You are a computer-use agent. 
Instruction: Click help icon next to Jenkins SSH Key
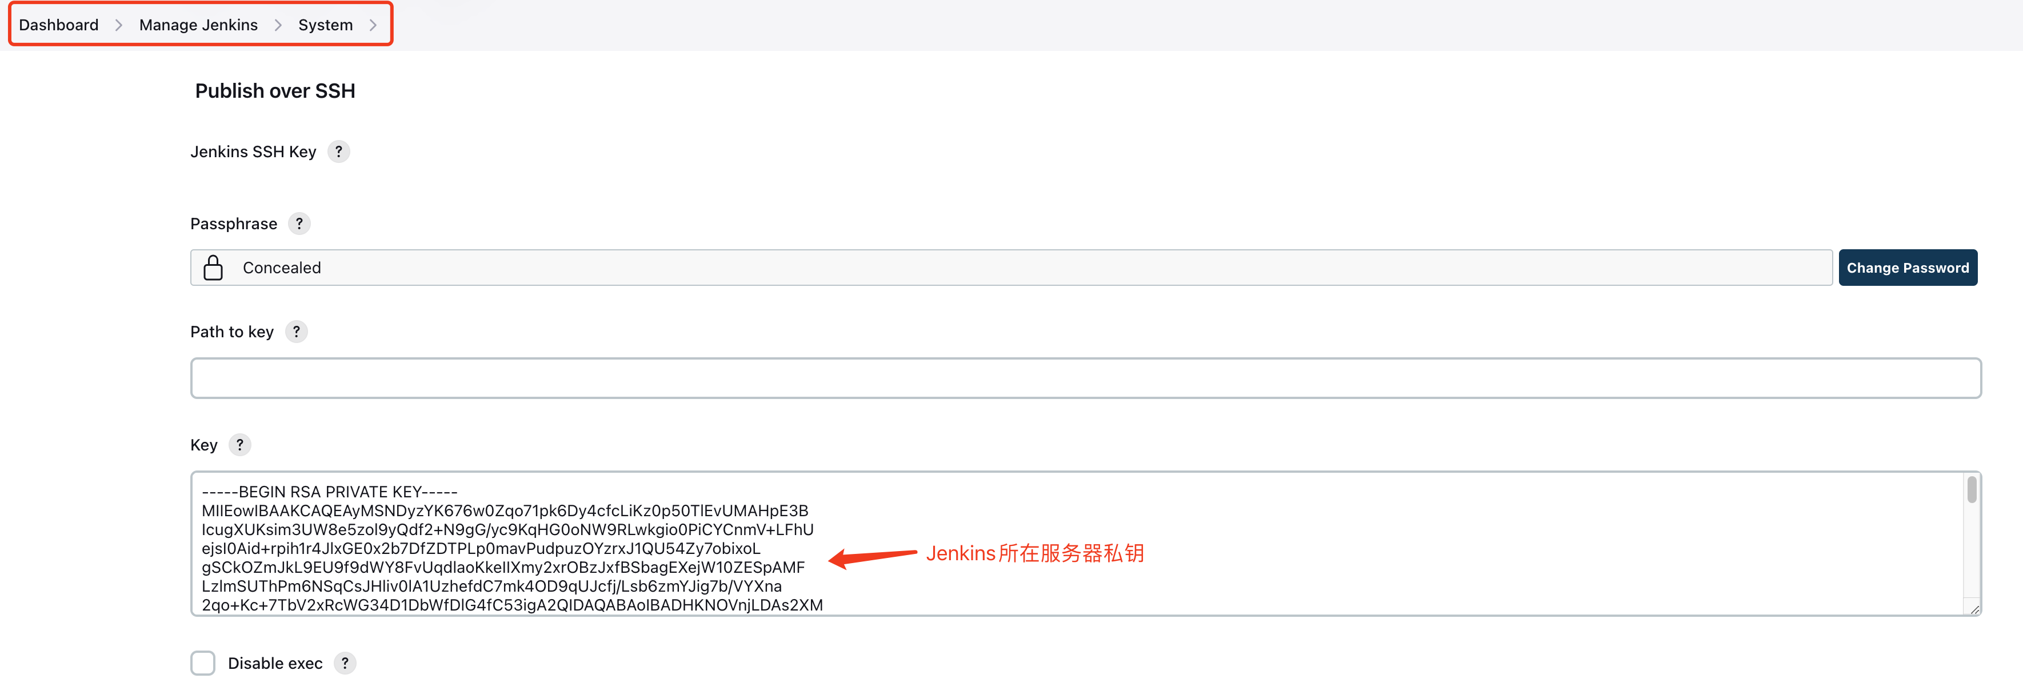pos(338,151)
